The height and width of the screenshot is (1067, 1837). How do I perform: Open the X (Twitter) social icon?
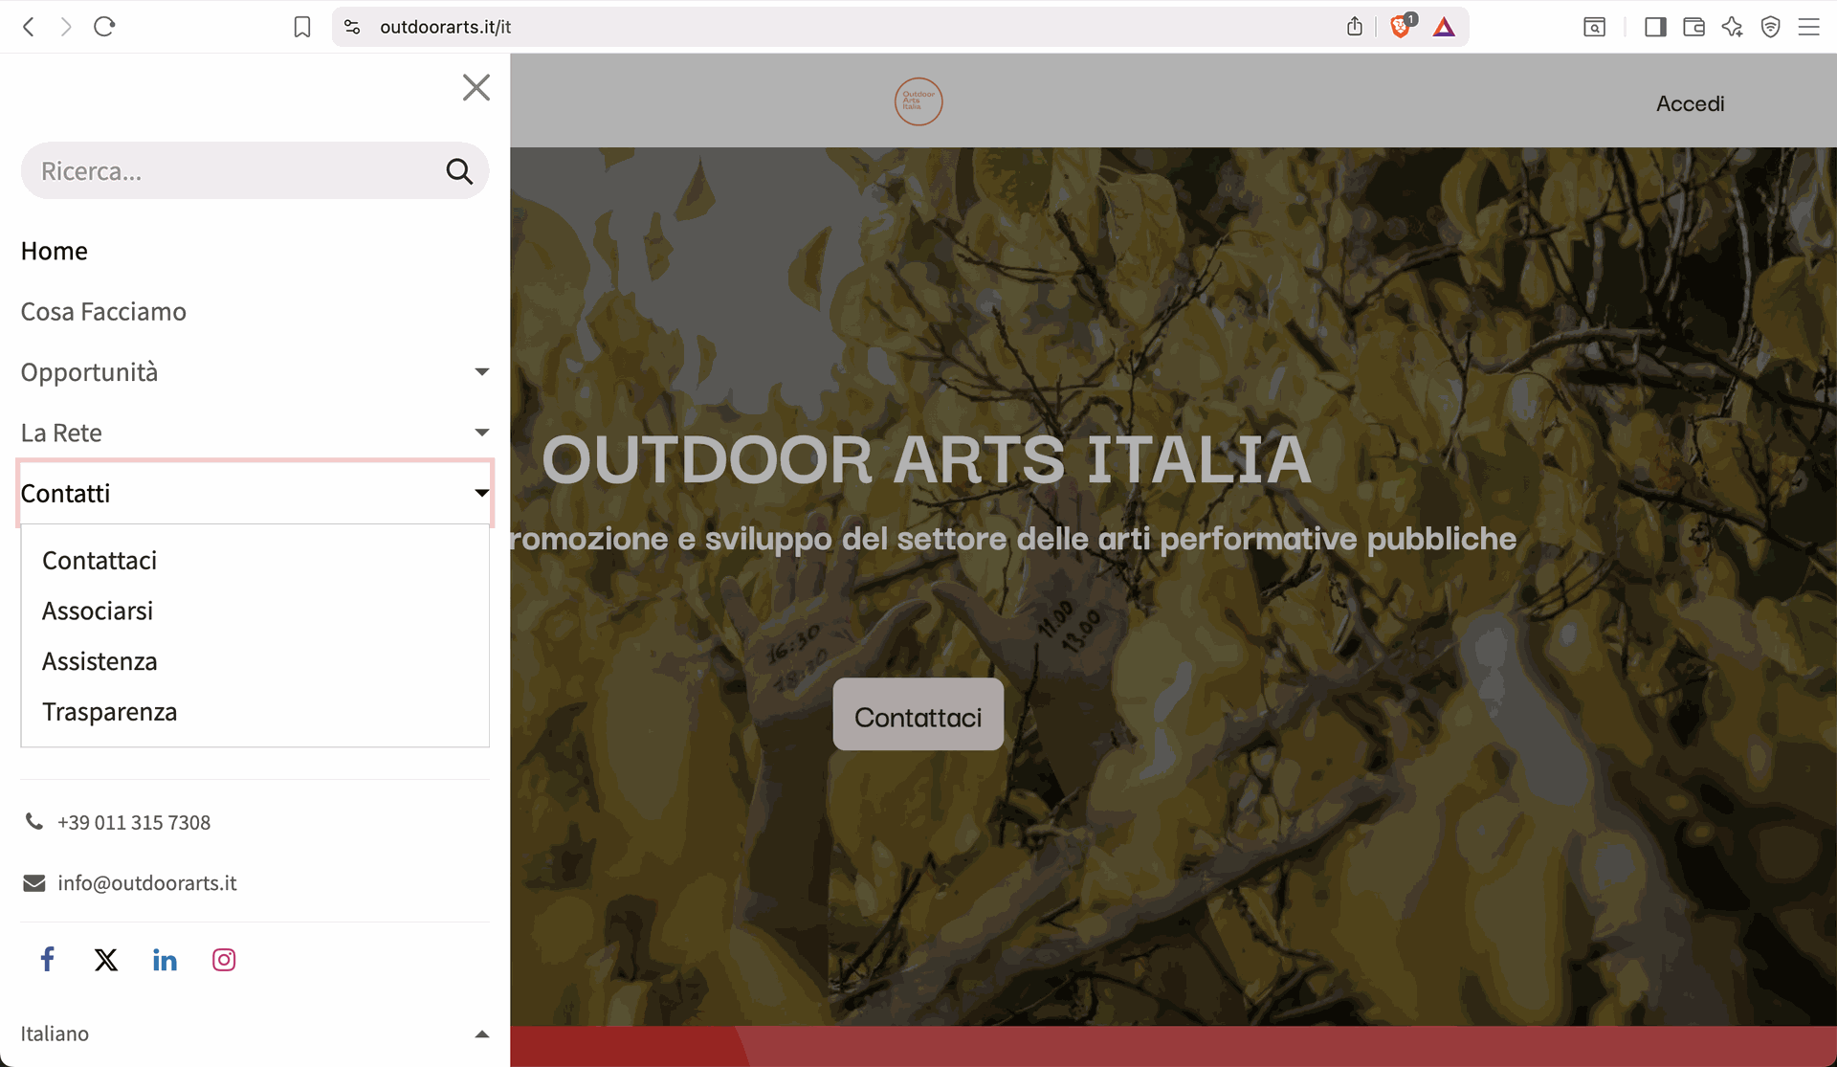click(106, 960)
